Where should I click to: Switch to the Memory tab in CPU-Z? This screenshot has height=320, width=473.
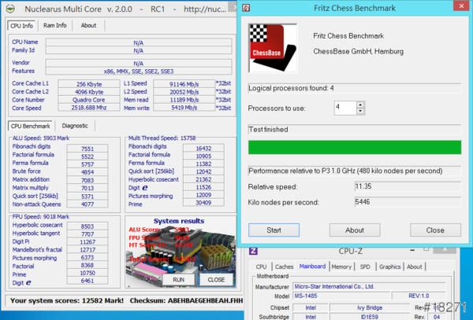click(341, 267)
